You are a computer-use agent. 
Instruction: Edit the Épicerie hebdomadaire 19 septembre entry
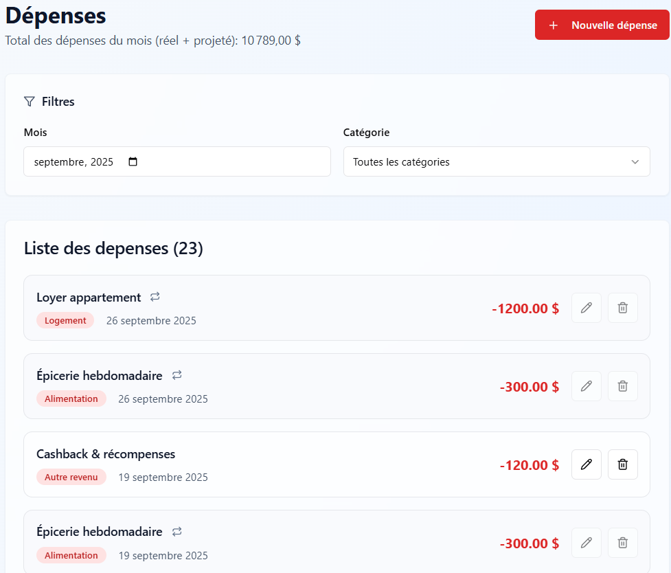pos(586,543)
